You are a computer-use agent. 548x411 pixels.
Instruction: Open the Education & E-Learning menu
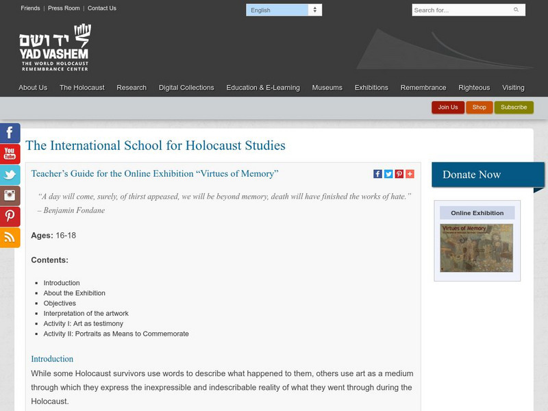coord(263,88)
